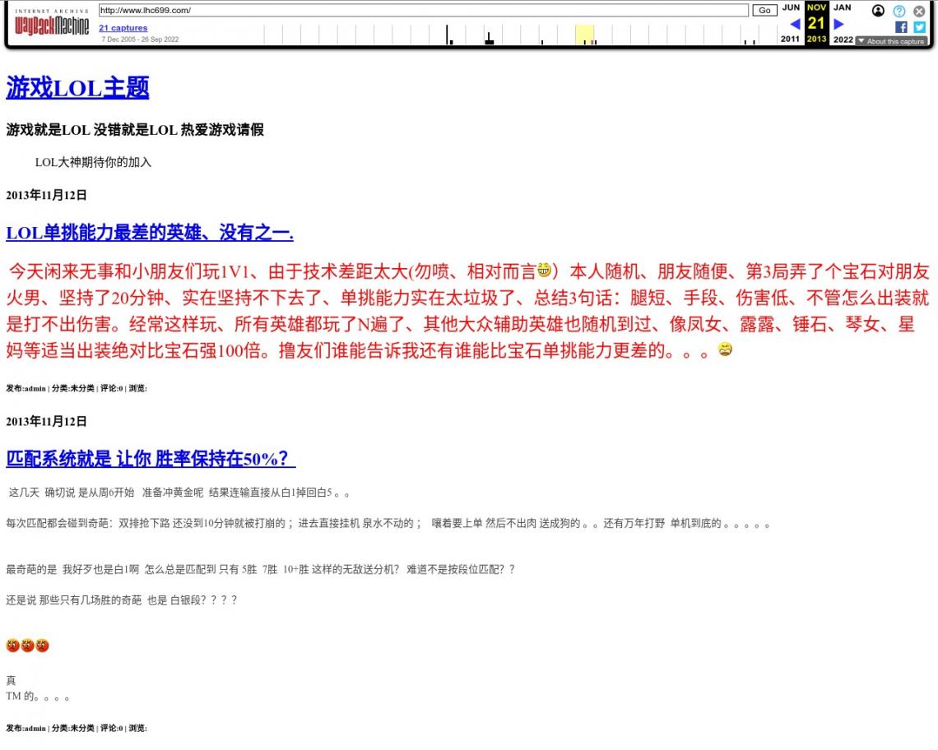This screenshot has width=938, height=750.
Task: Select the 2011 capture year
Action: coord(790,39)
